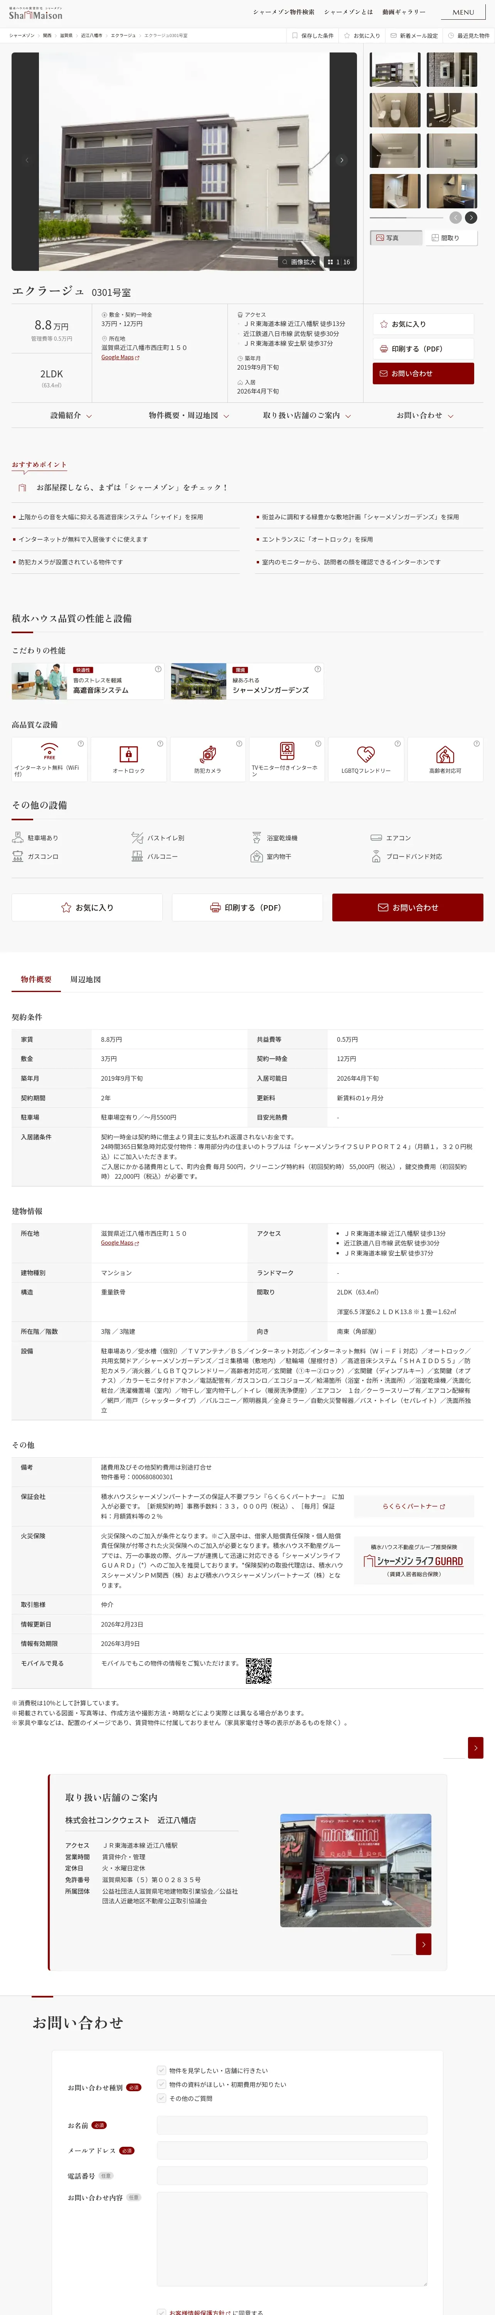The width and height of the screenshot is (495, 2315).
Task: Click the 電話番号 input field
Action: point(292,2176)
